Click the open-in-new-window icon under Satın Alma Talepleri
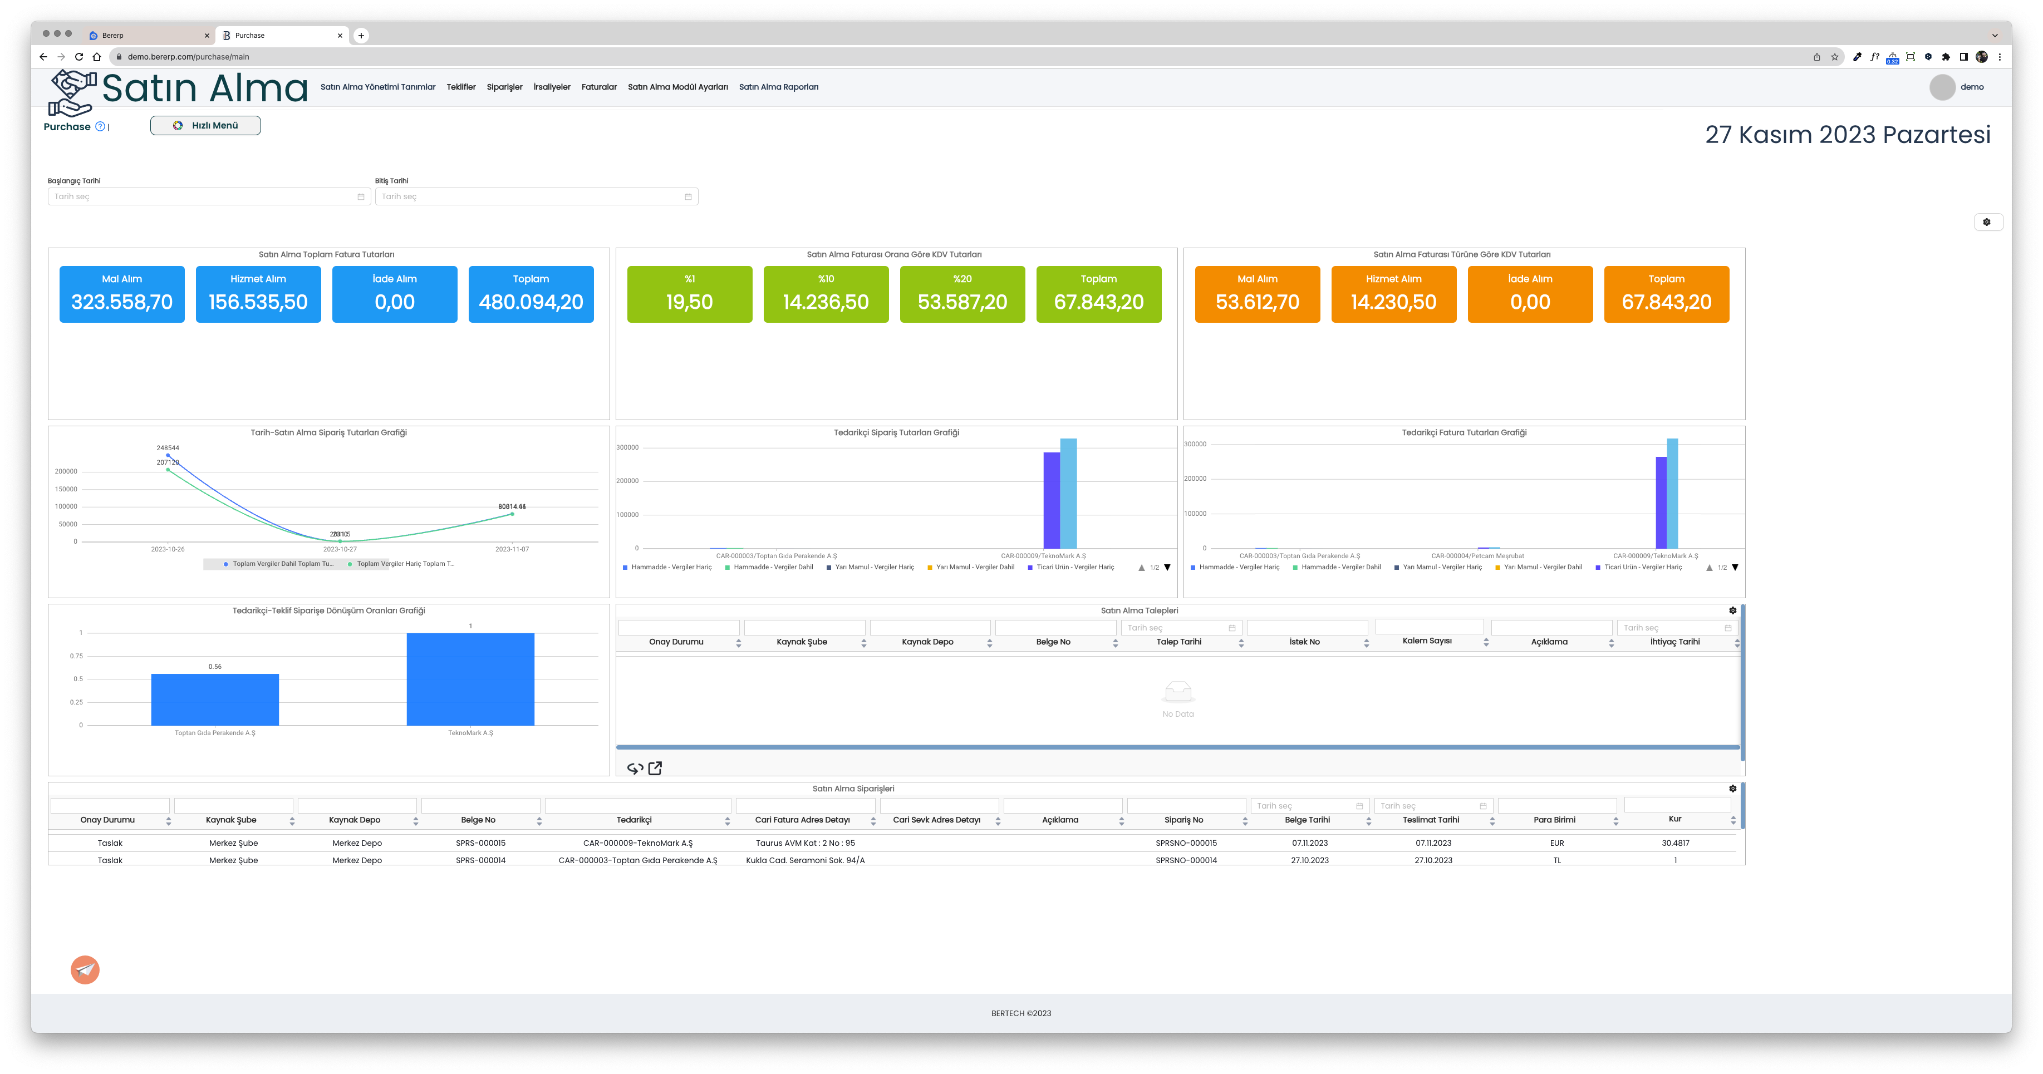 [655, 769]
